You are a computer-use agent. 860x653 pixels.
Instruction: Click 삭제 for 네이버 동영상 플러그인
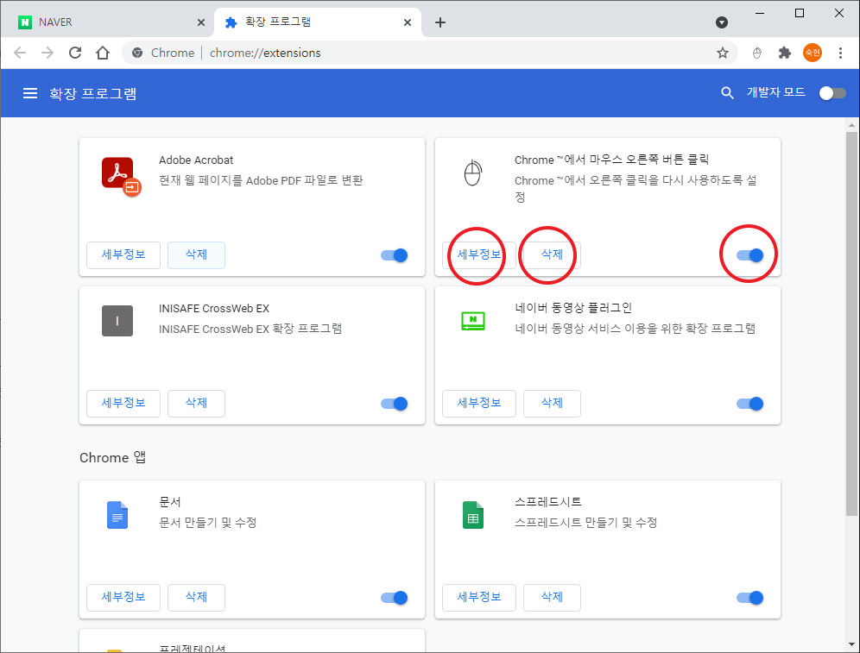(x=552, y=404)
